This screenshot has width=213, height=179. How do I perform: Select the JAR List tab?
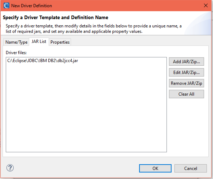[39, 42]
